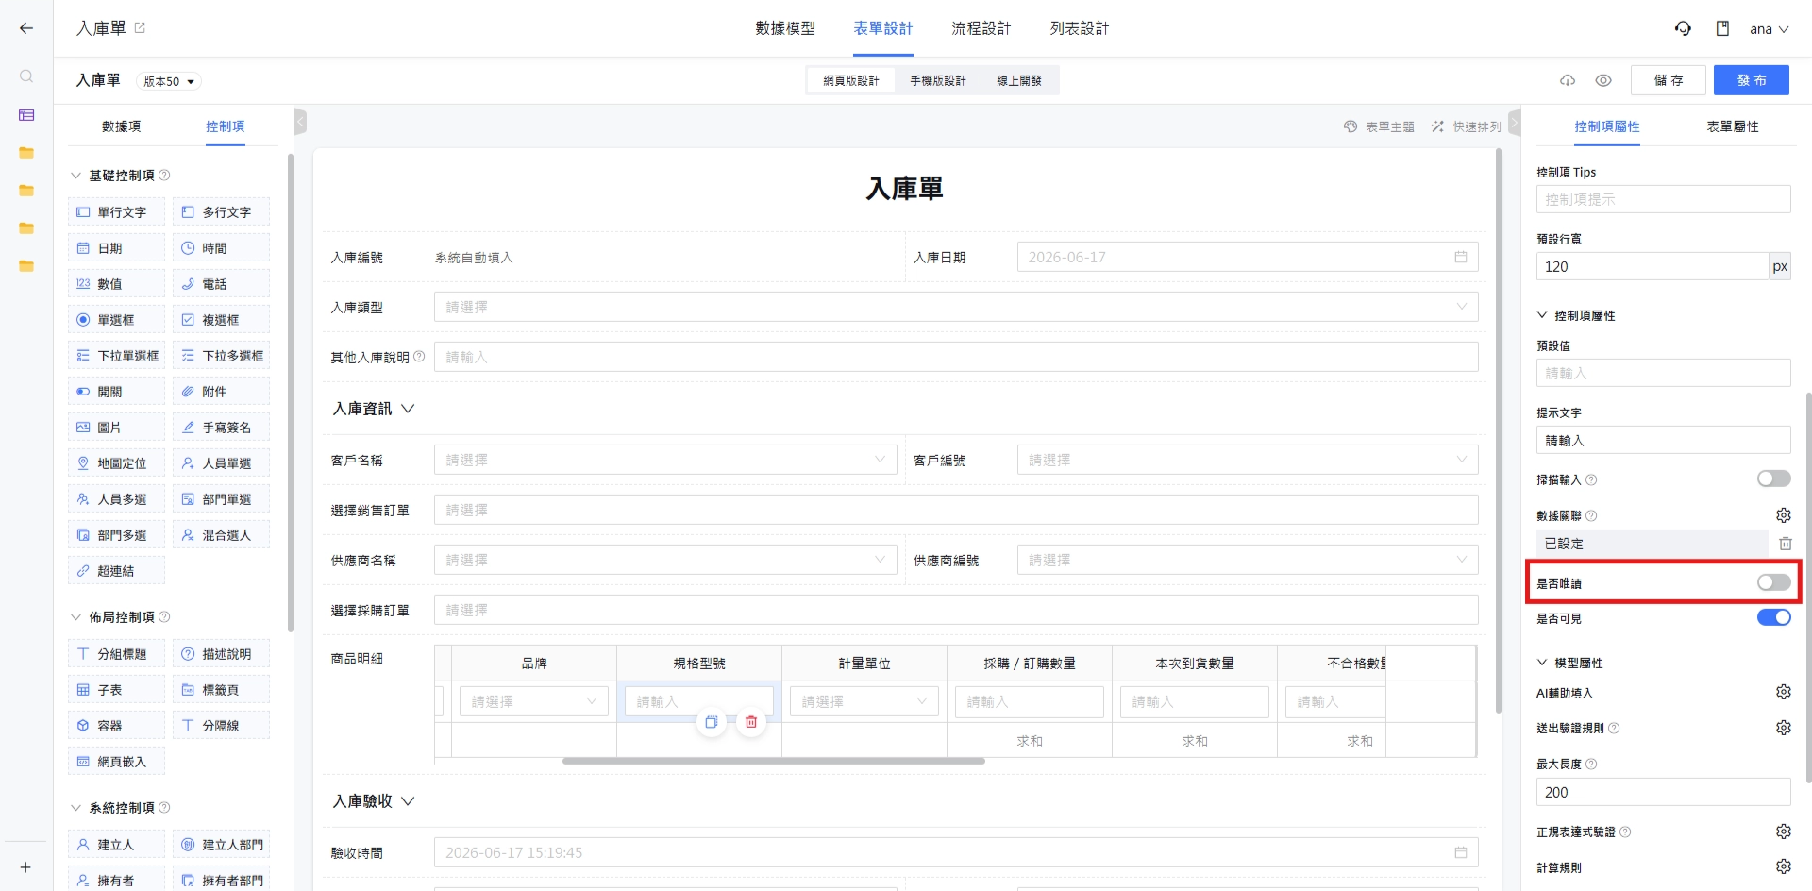Switch to 流程設計 tab
Viewport: 1812px width, 891px height.
[981, 28]
